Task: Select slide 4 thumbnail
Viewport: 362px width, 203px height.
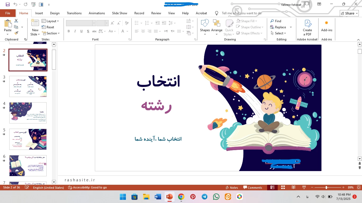Action: (x=28, y=113)
